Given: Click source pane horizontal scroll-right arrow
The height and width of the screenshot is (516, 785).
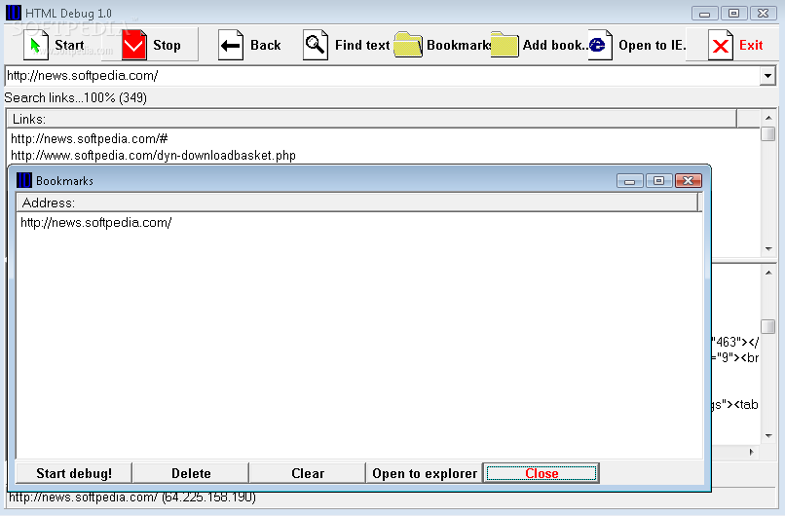Looking at the screenshot, I should coord(752,452).
